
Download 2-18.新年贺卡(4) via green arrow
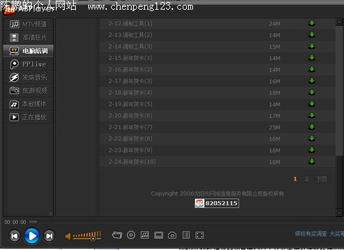(312, 93)
